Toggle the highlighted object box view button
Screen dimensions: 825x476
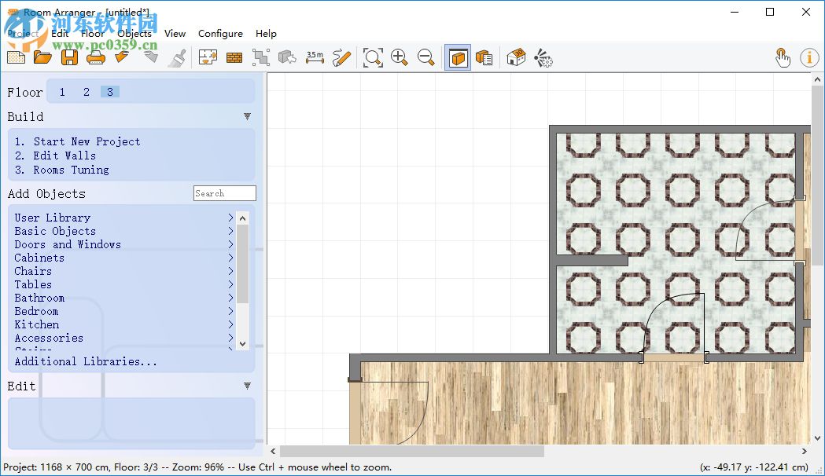point(458,57)
